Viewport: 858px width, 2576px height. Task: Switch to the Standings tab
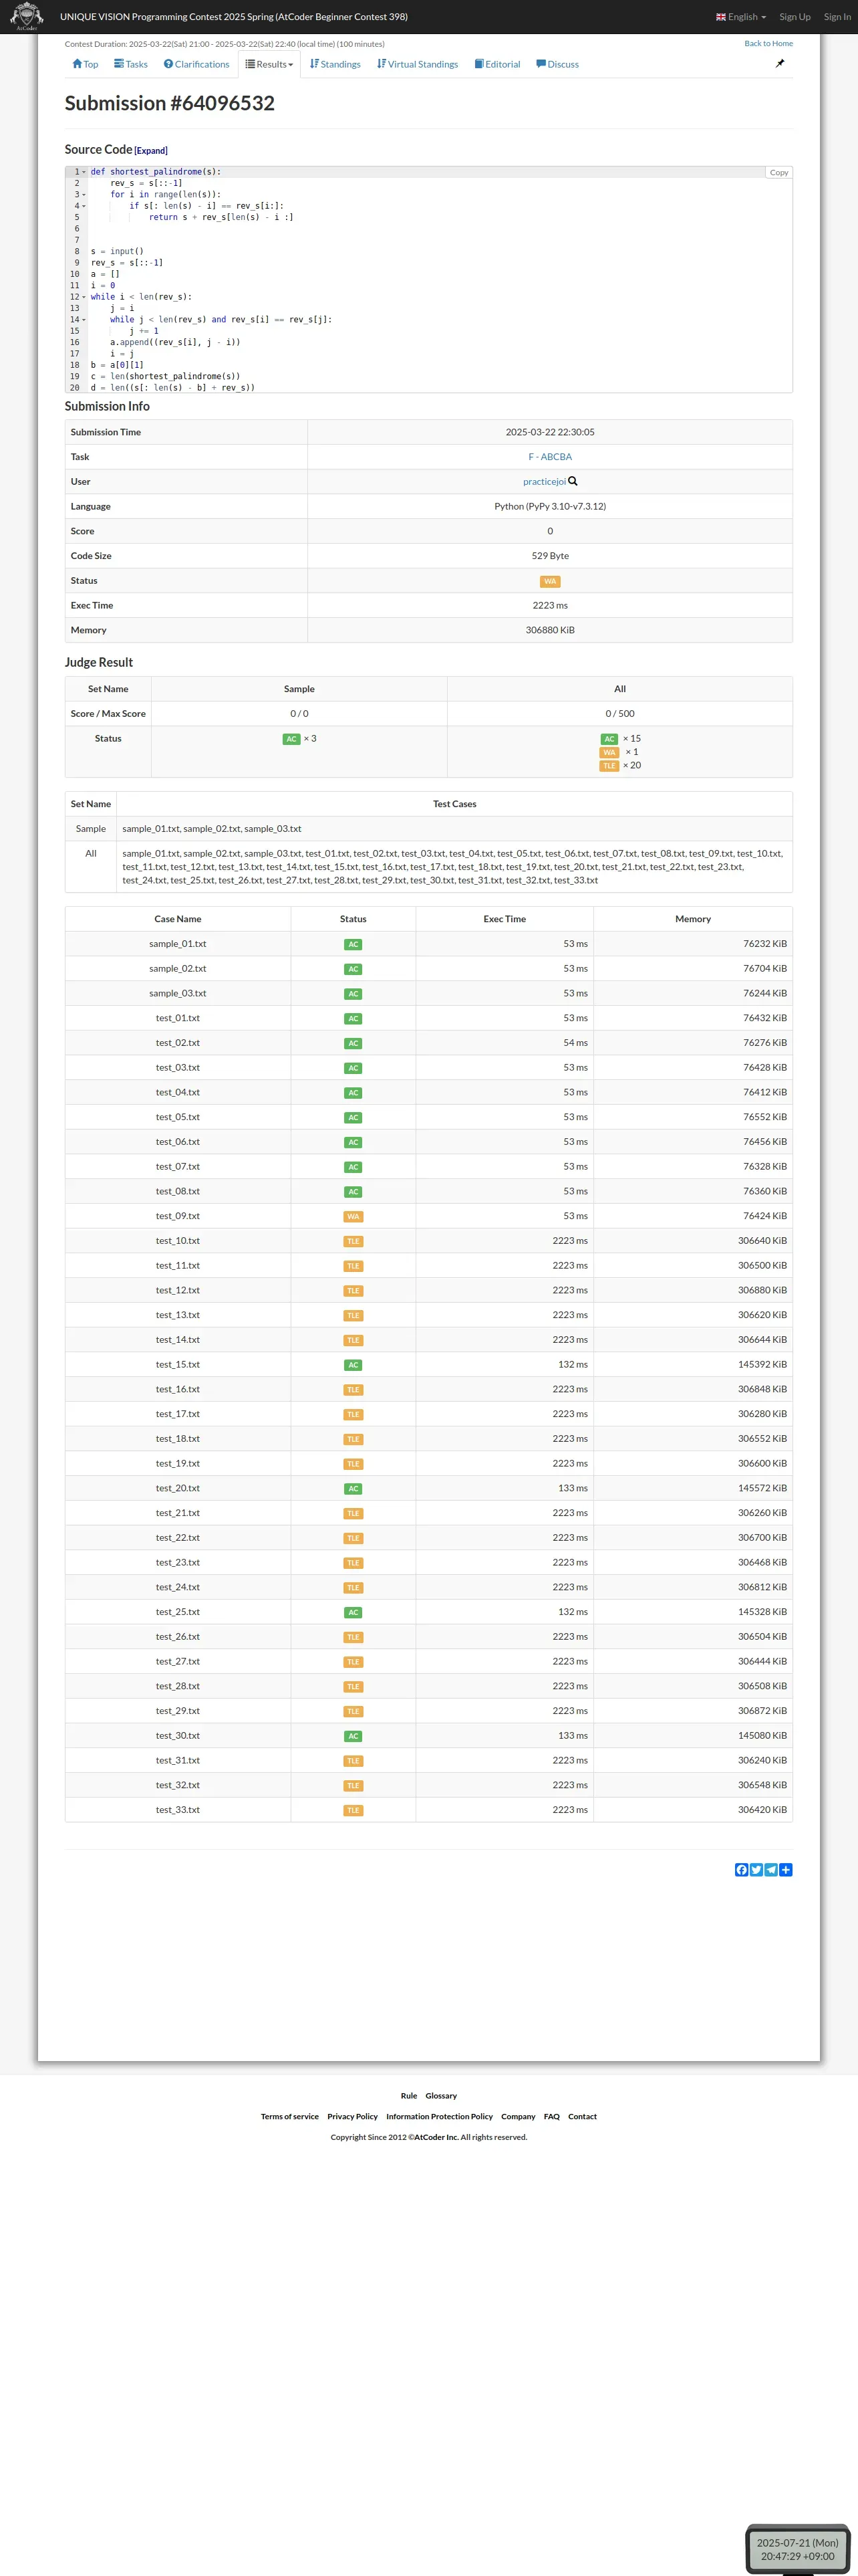(335, 64)
